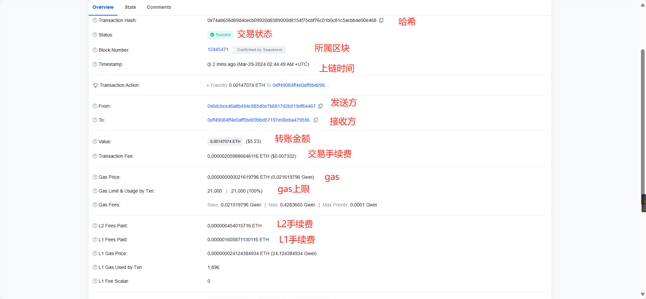
Task: Copy the From address
Action: point(321,106)
